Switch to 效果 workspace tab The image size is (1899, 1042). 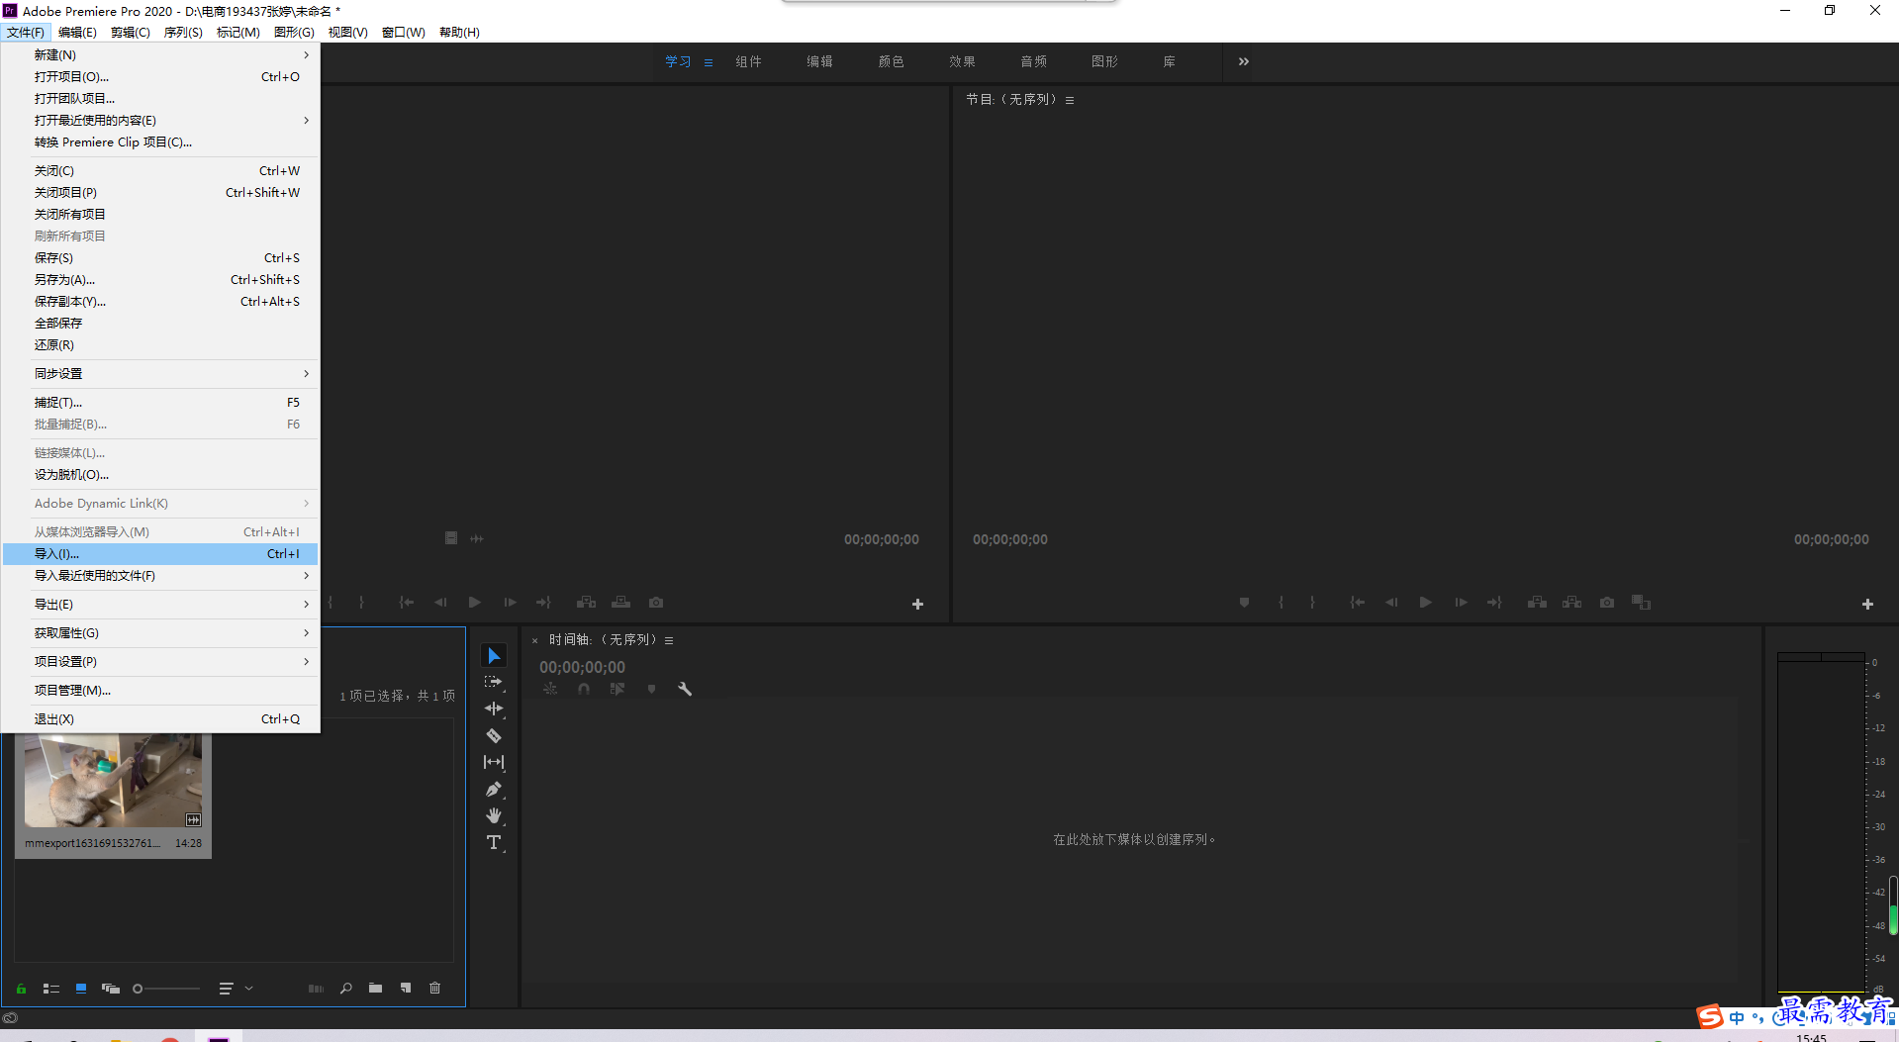click(962, 61)
